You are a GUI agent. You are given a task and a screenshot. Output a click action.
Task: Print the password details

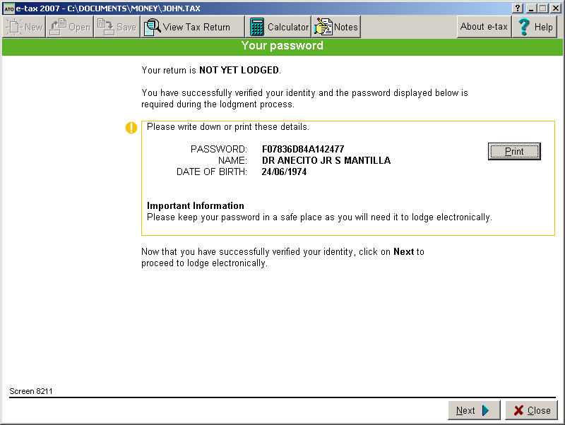[x=514, y=151]
